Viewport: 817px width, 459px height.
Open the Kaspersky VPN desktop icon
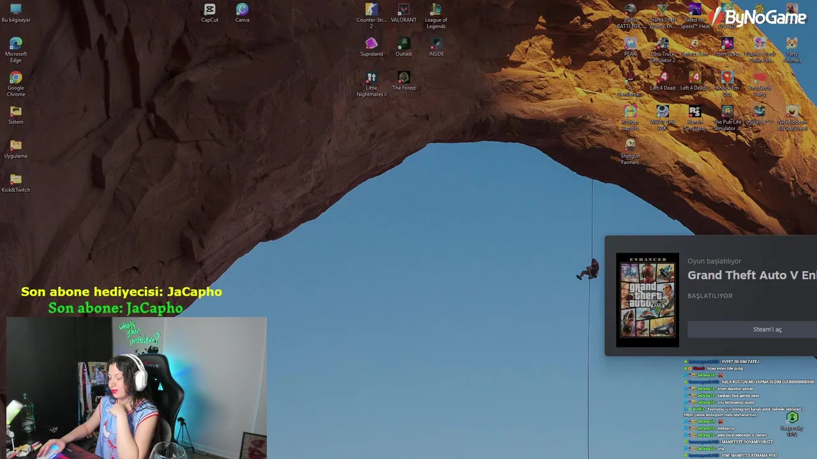[x=792, y=423]
